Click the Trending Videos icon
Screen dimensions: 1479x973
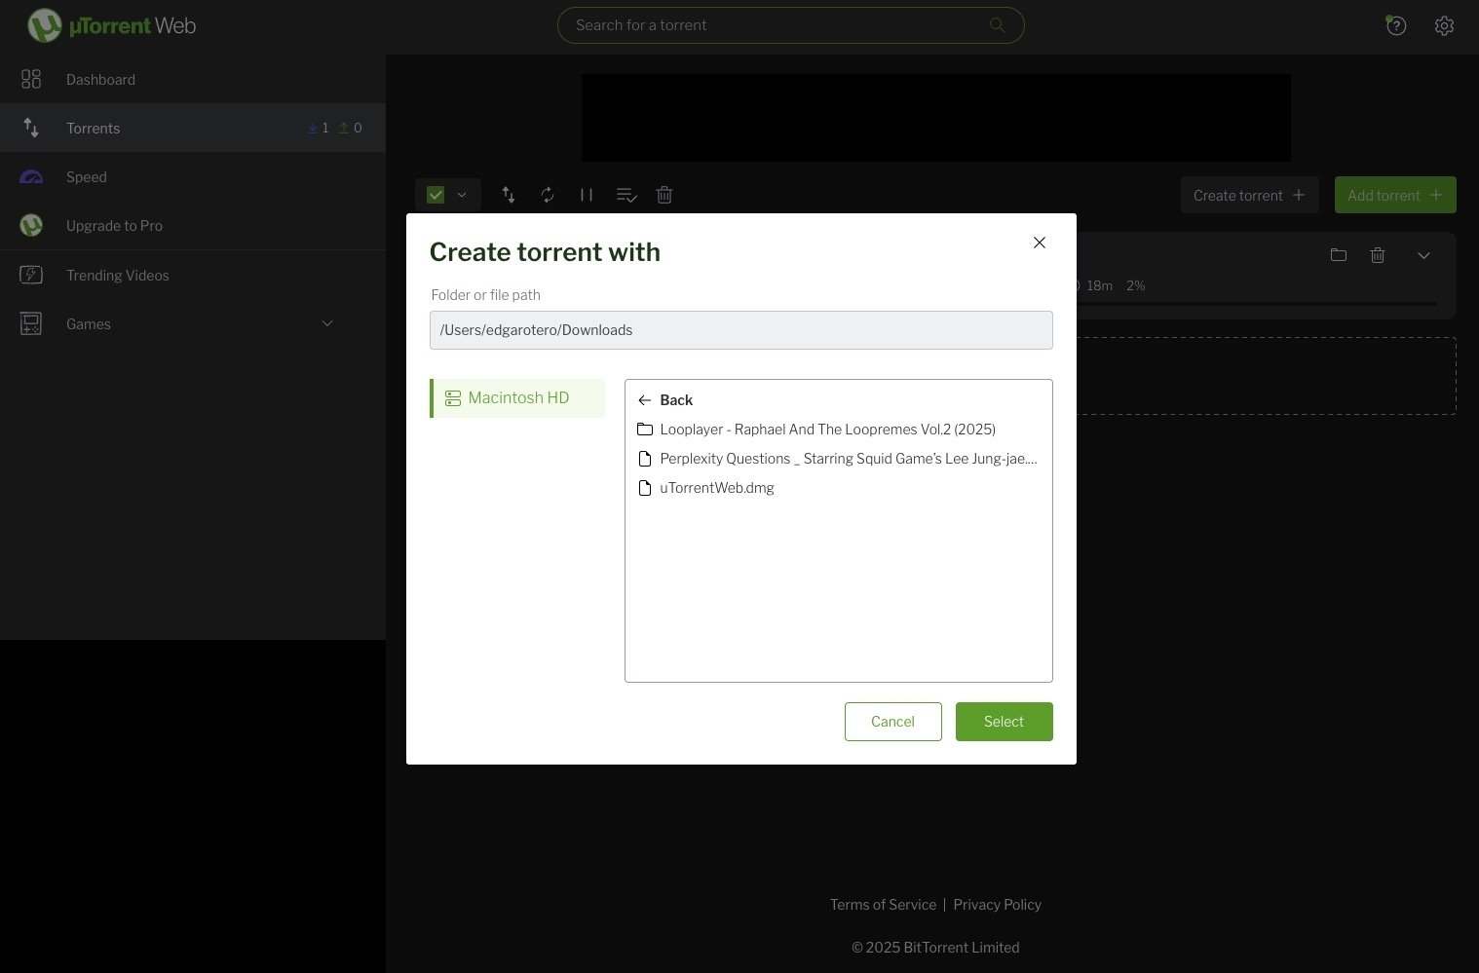[31, 275]
